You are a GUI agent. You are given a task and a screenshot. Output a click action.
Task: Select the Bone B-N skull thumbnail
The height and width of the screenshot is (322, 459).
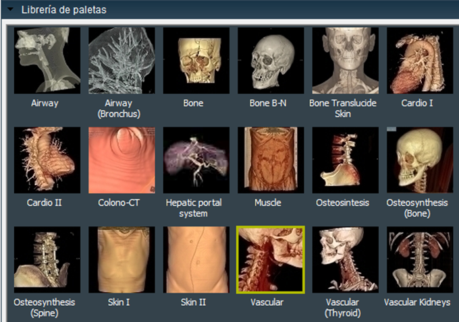point(271,61)
